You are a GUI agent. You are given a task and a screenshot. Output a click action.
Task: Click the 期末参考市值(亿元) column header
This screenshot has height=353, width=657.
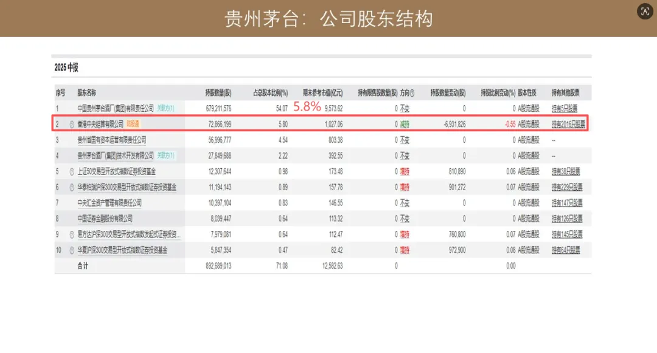click(322, 93)
